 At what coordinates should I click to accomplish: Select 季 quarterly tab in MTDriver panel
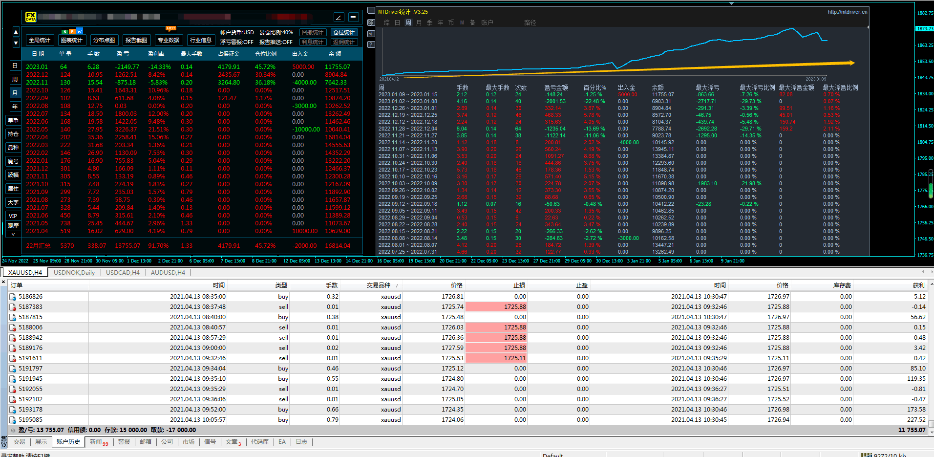(x=430, y=22)
